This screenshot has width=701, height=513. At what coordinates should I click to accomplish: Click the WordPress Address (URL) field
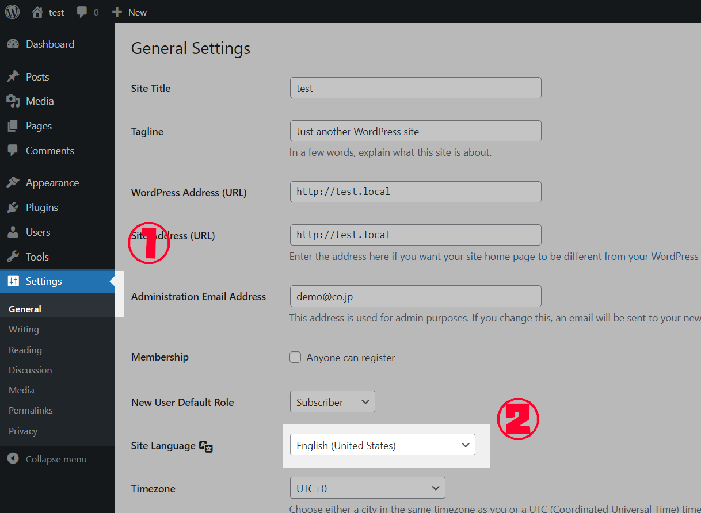[x=416, y=192]
